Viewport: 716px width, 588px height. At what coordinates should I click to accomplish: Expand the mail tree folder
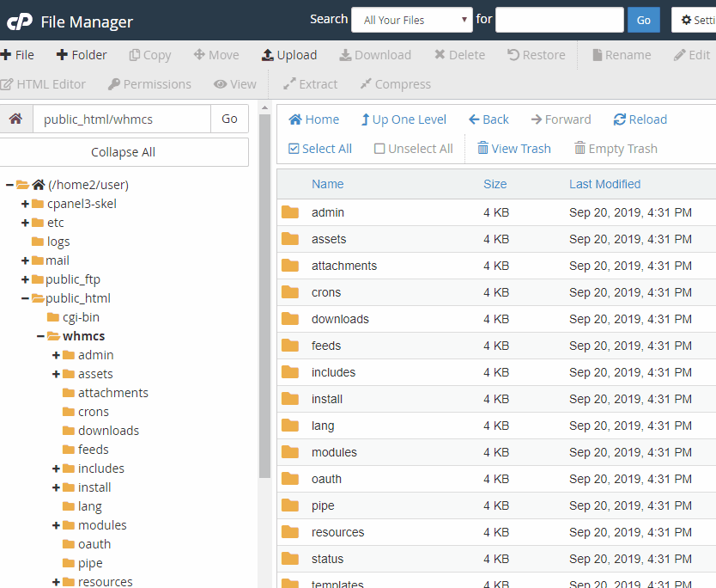25,260
